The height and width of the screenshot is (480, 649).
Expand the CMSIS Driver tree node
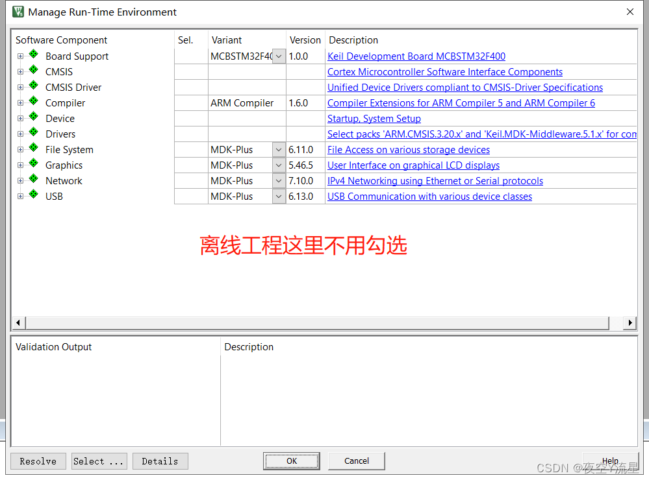[20, 88]
